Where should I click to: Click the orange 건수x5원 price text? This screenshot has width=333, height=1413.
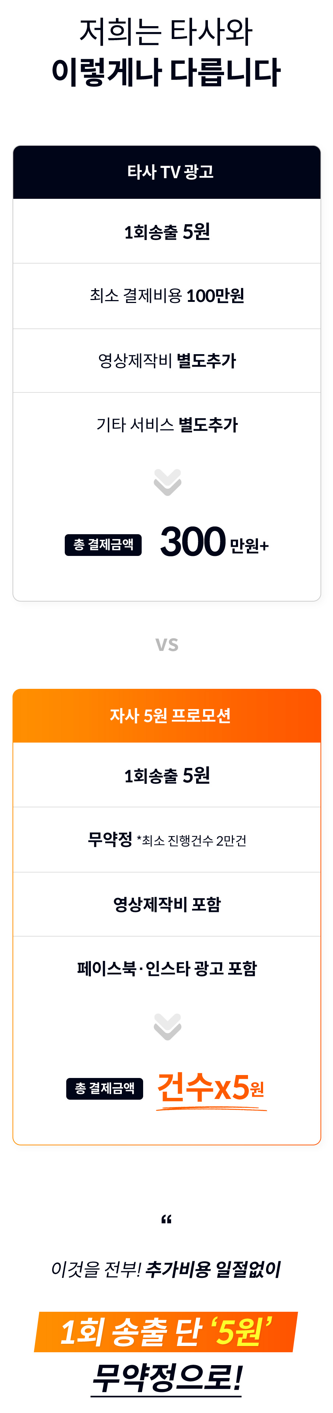pyautogui.click(x=211, y=1087)
